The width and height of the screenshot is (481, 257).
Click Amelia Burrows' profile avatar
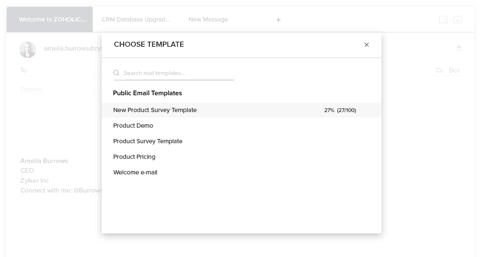(x=27, y=49)
